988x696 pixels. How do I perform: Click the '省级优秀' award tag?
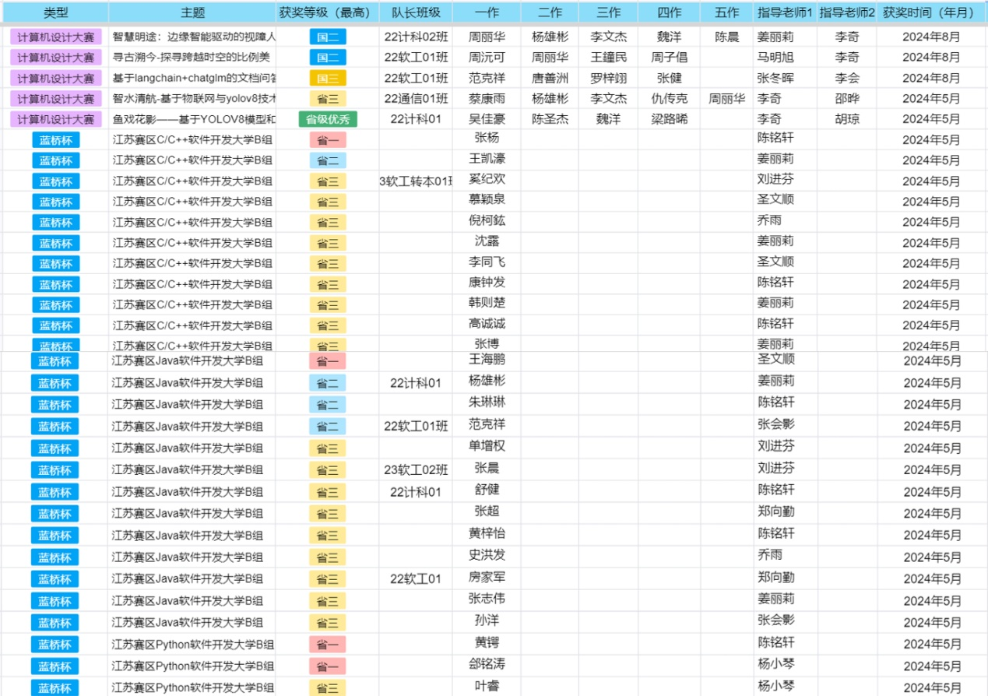(x=328, y=118)
